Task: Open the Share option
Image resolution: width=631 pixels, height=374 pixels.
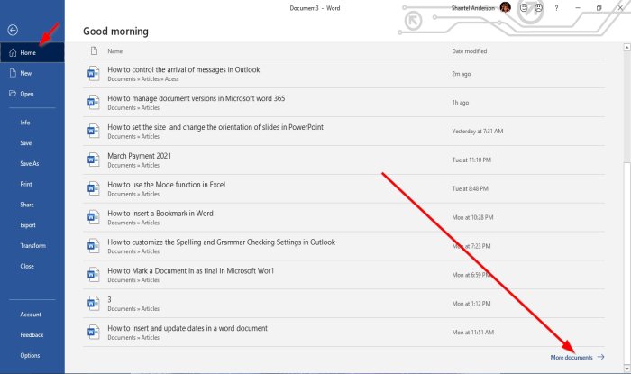Action: [27, 205]
